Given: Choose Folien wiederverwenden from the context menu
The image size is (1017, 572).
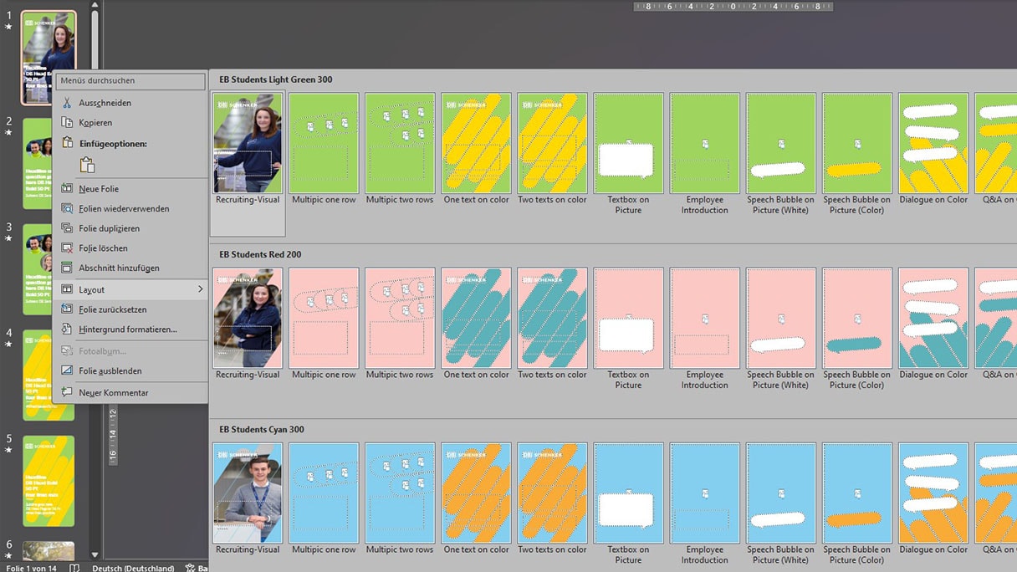Looking at the screenshot, I should [x=124, y=209].
